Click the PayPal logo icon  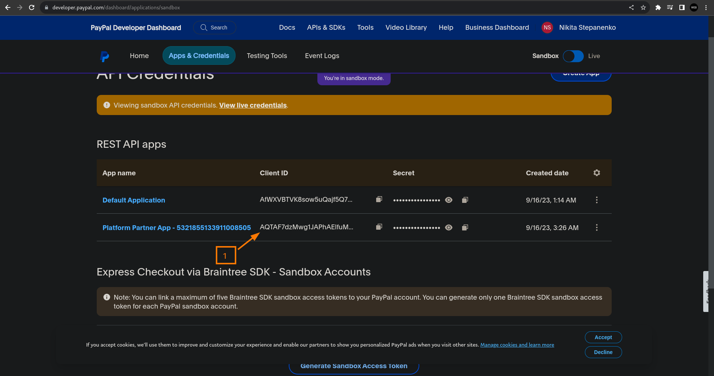[105, 56]
